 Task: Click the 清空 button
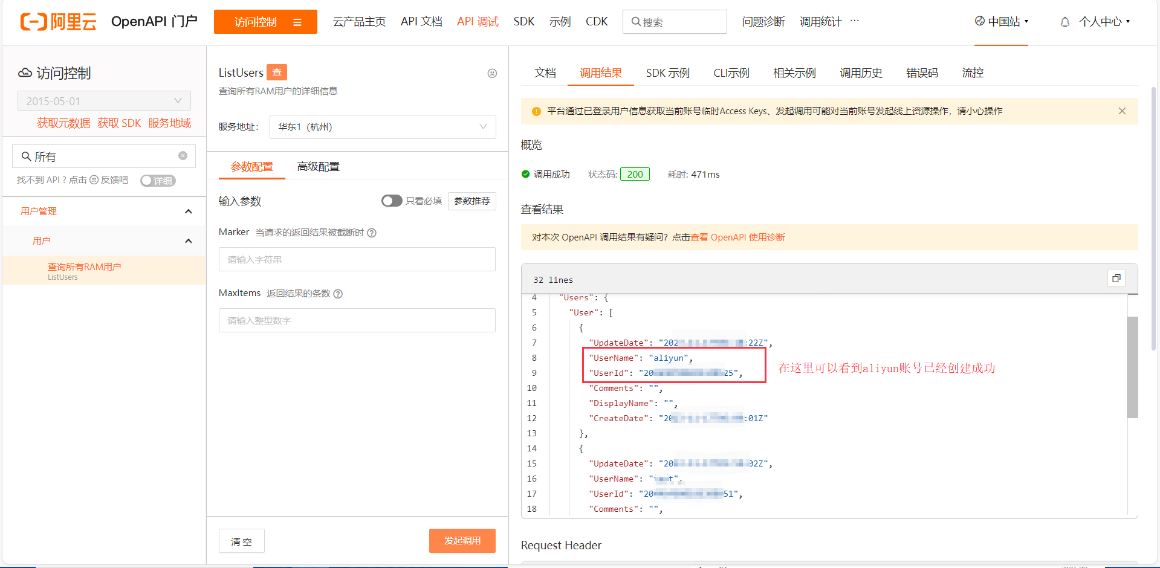242,541
